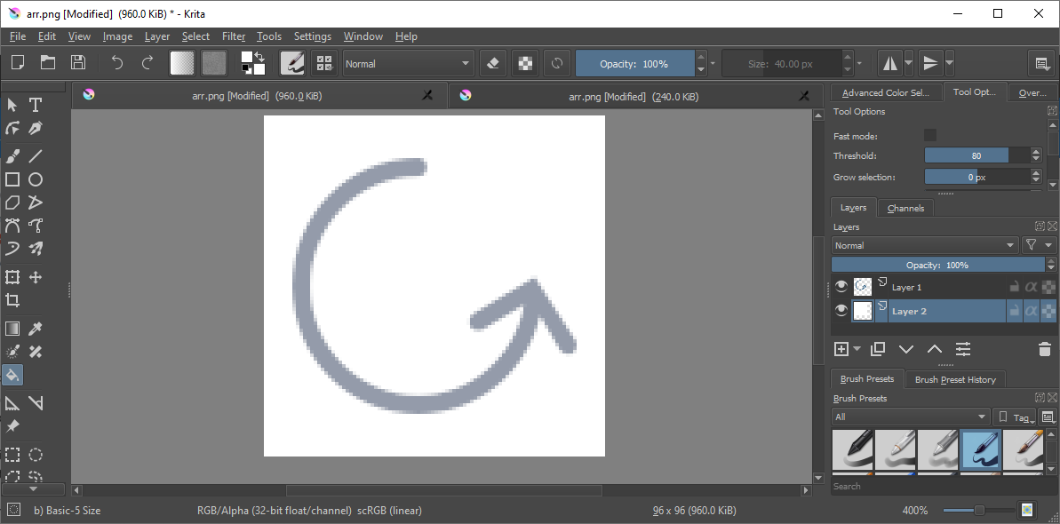Viewport: 1060px width, 524px height.
Task: Open the Brush Preset History tab
Action: pyautogui.click(x=955, y=379)
